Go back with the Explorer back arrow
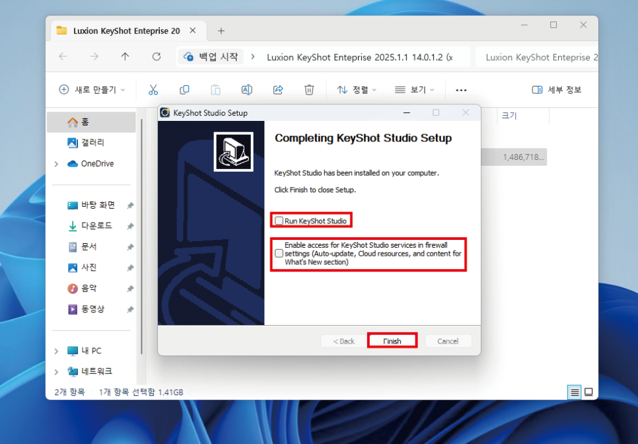 tap(63, 57)
